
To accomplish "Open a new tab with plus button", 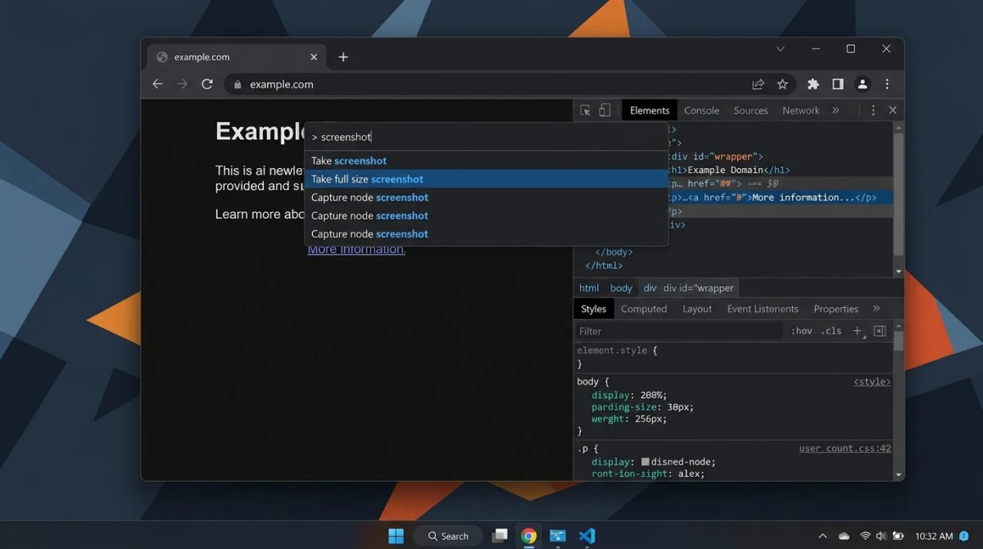I will click(343, 57).
